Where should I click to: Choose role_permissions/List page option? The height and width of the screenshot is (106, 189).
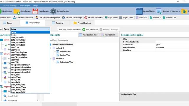(x=30, y=65)
